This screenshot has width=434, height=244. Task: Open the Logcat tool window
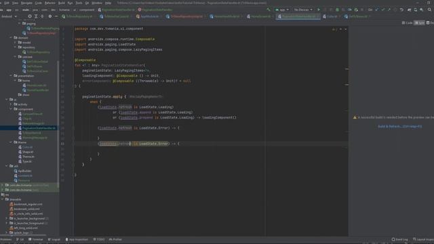54,239
